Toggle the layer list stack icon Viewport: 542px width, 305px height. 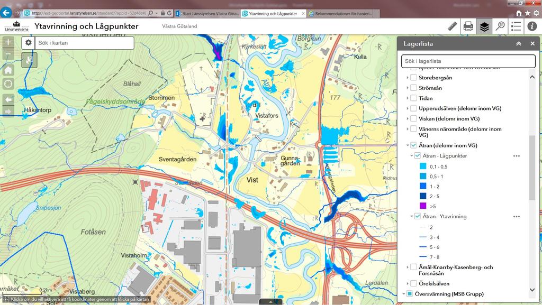[484, 26]
